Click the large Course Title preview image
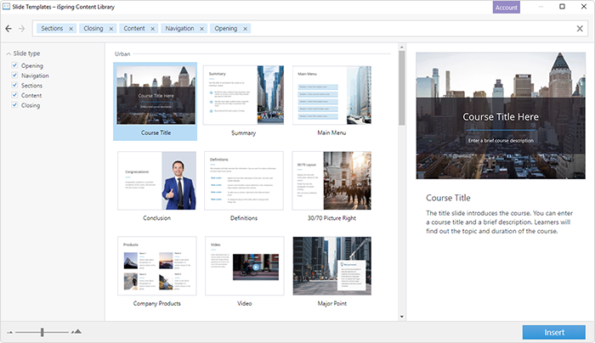 point(501,115)
